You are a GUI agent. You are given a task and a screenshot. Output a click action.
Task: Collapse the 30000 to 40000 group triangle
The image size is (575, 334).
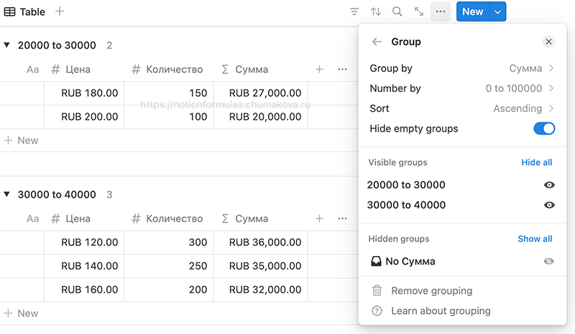(6, 194)
